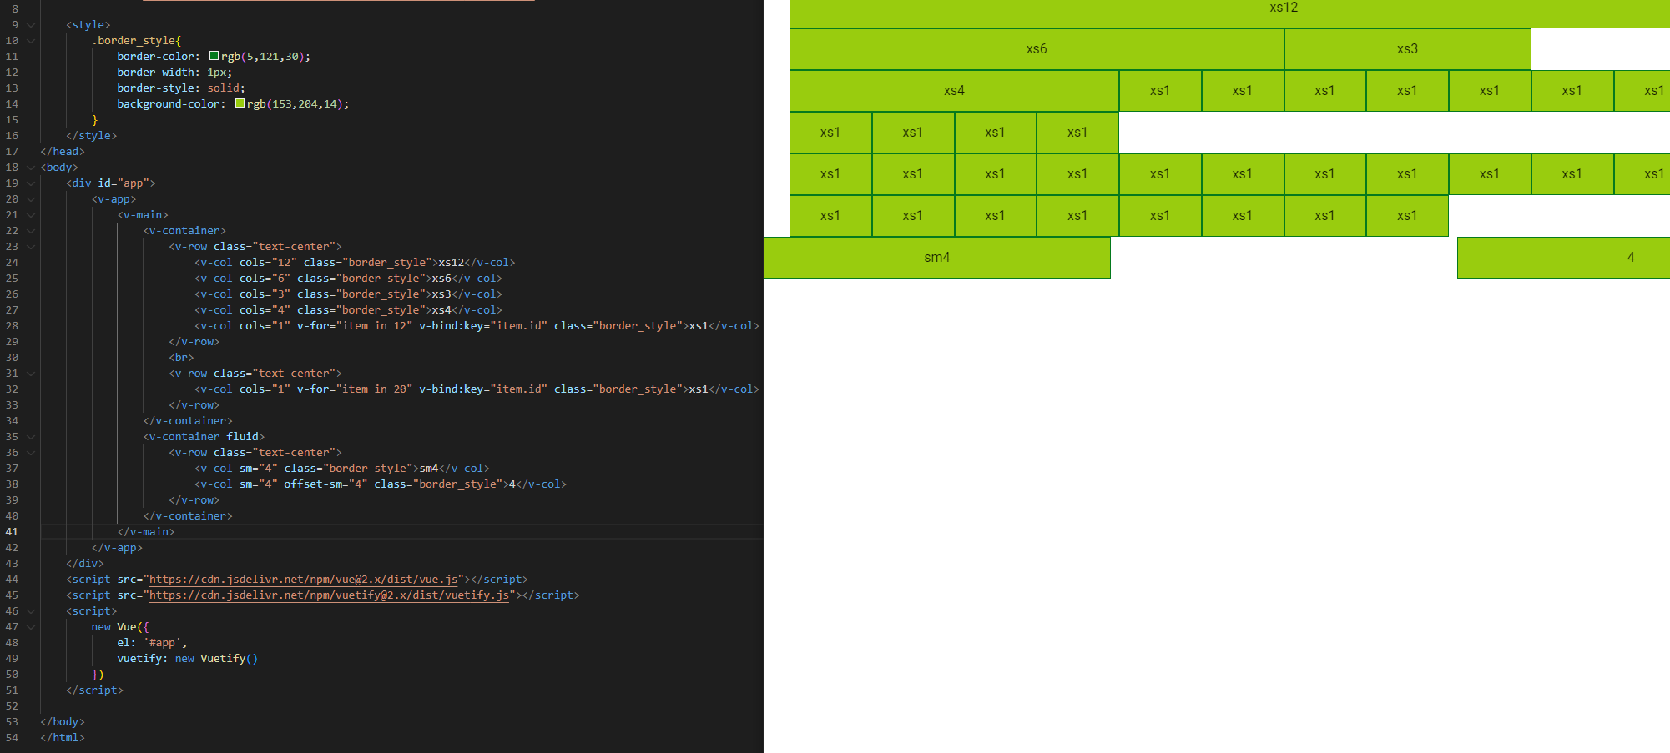
Task: Collapse the v-row at line 31
Action: [x=31, y=374]
